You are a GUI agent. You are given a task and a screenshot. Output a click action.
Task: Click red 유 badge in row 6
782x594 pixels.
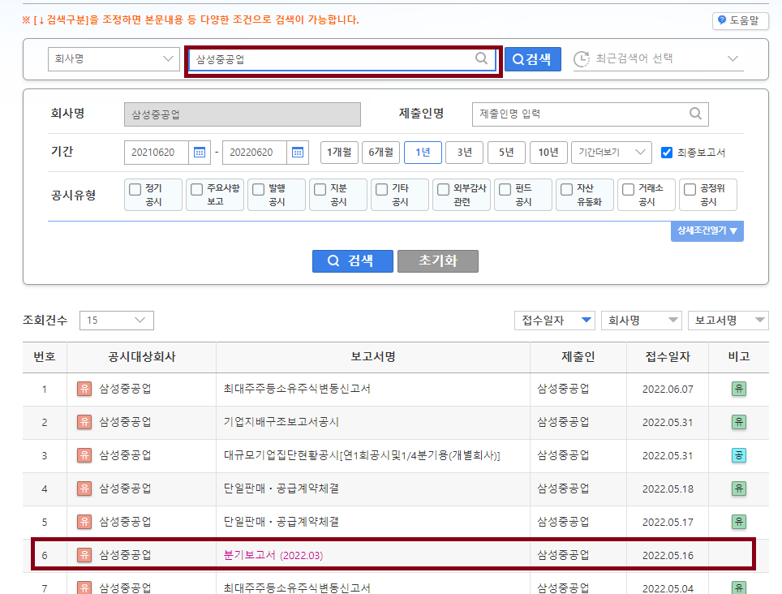(x=84, y=554)
